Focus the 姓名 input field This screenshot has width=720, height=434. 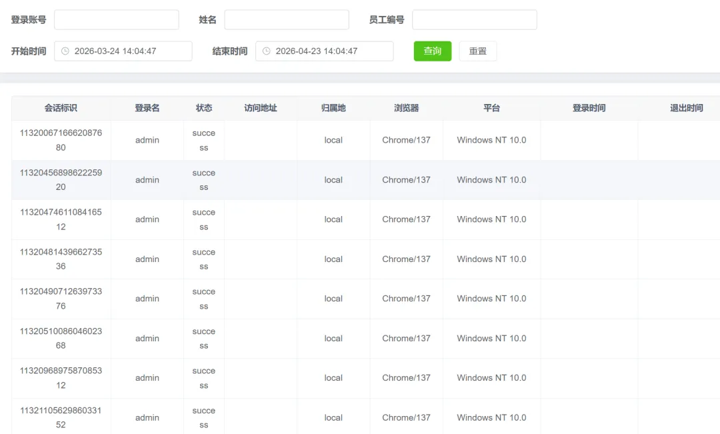tap(287, 20)
